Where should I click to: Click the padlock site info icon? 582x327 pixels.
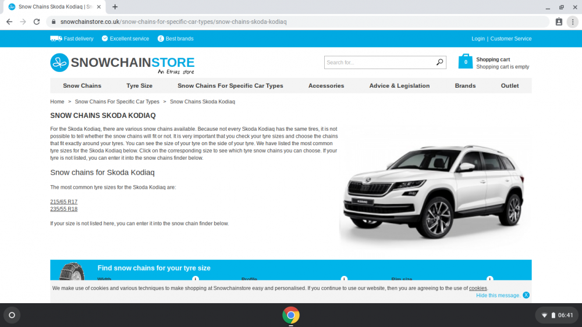point(54,22)
